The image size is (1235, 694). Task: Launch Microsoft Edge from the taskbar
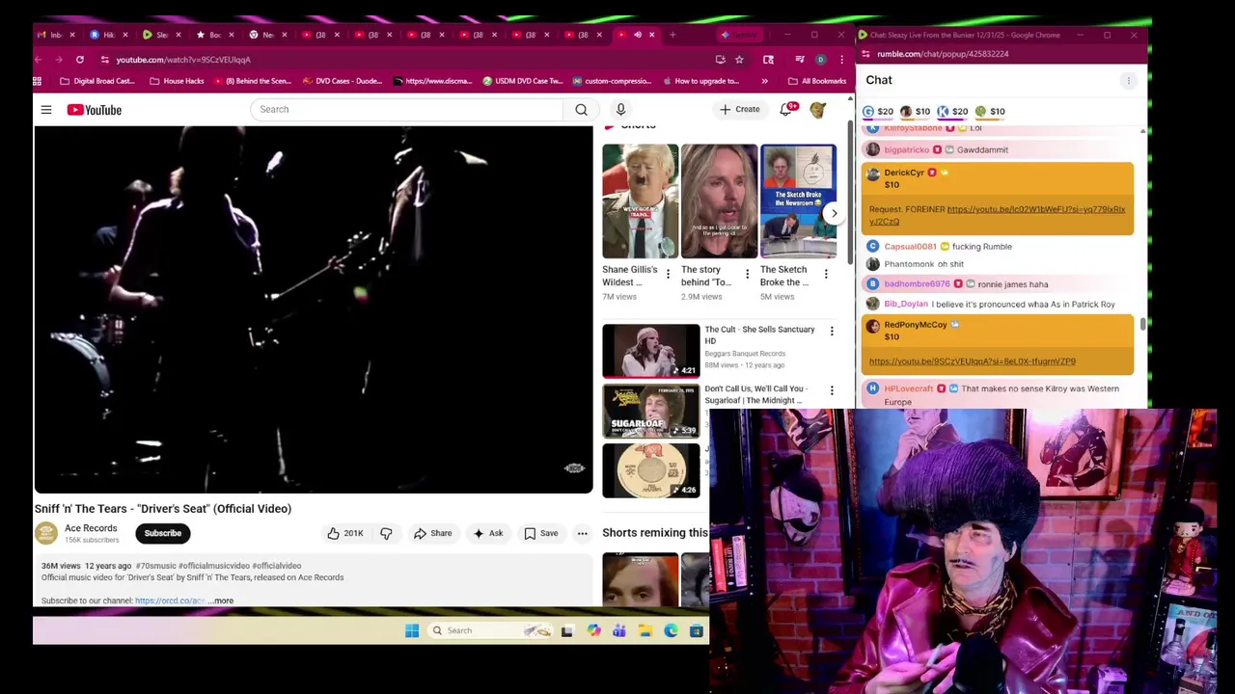click(671, 630)
